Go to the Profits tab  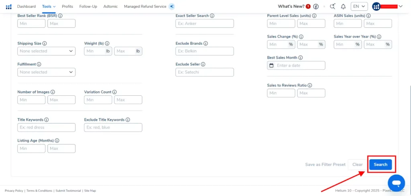pyautogui.click(x=67, y=6)
